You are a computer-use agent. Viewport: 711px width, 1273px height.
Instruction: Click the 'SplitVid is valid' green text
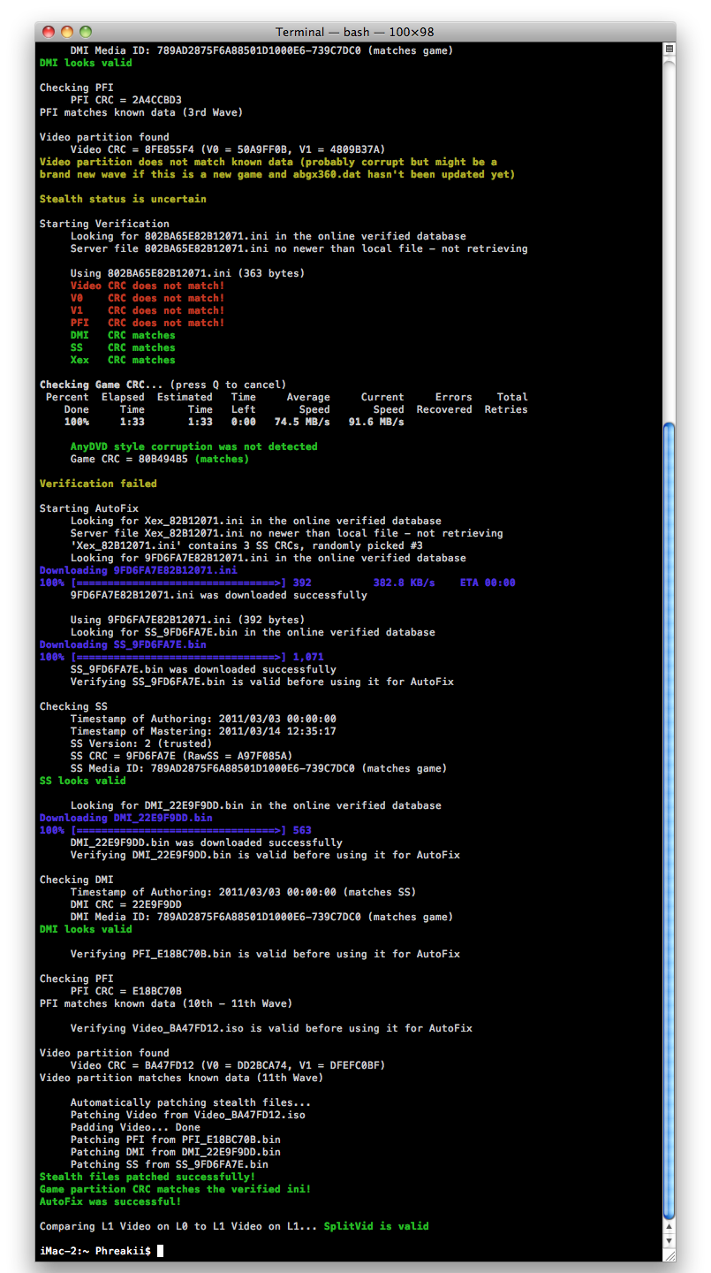click(375, 1226)
